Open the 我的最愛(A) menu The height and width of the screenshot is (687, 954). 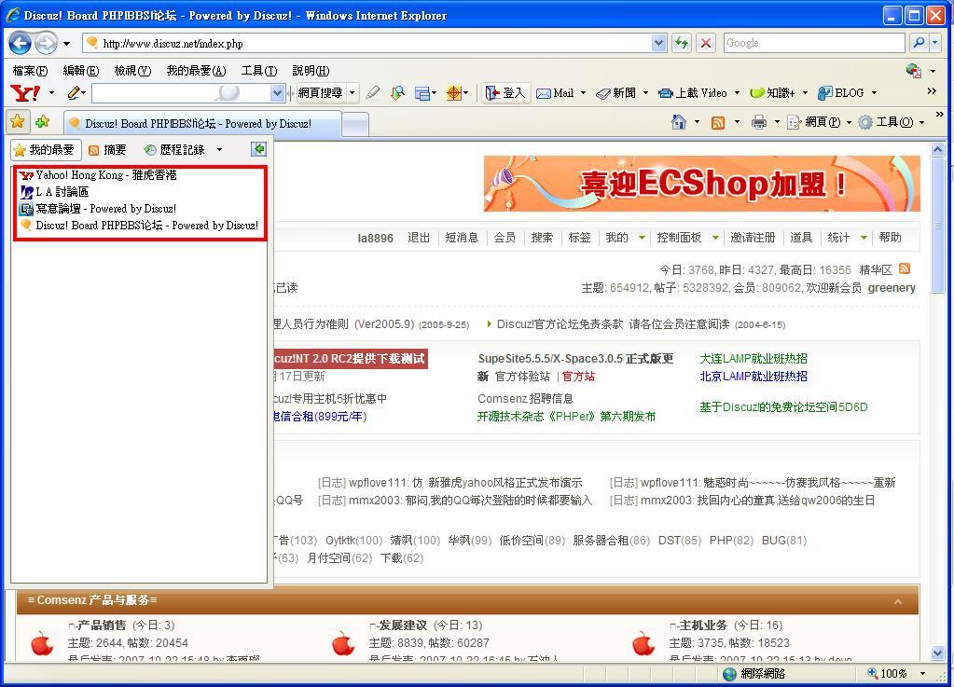196,71
